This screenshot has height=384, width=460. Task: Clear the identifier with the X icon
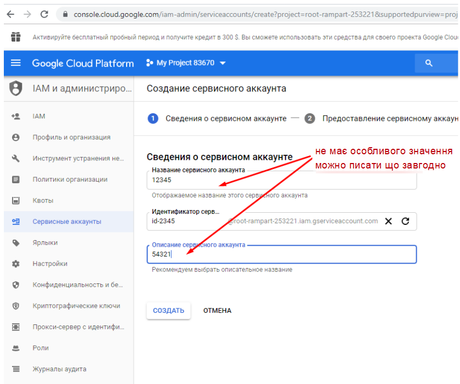coord(388,222)
